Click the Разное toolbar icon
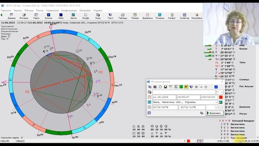Image resolution: width=259 pixels, height=146 pixels. [135, 16]
